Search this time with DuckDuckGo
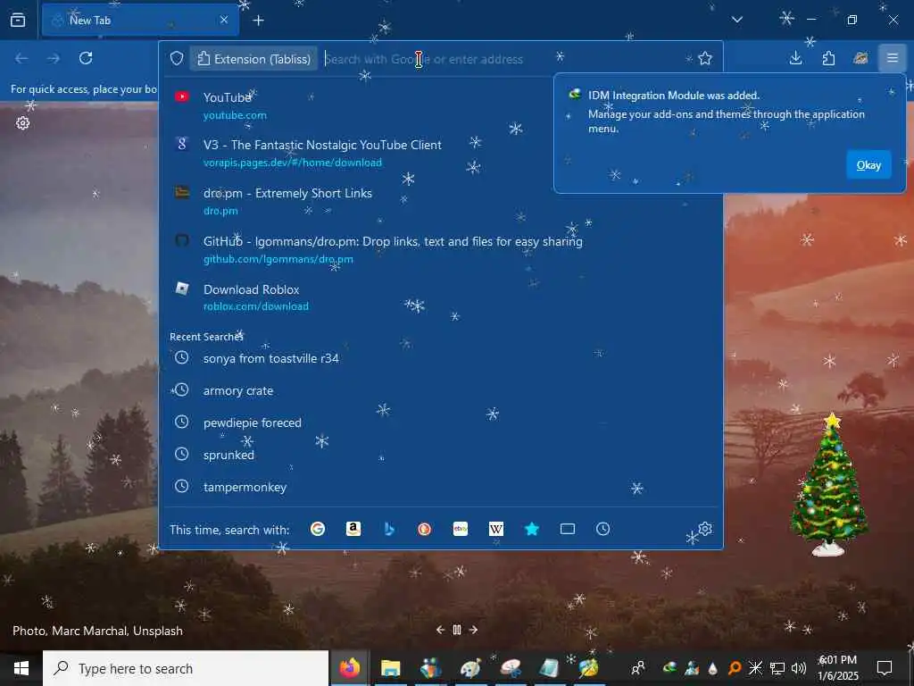Viewport: 914px width, 686px height. (424, 529)
